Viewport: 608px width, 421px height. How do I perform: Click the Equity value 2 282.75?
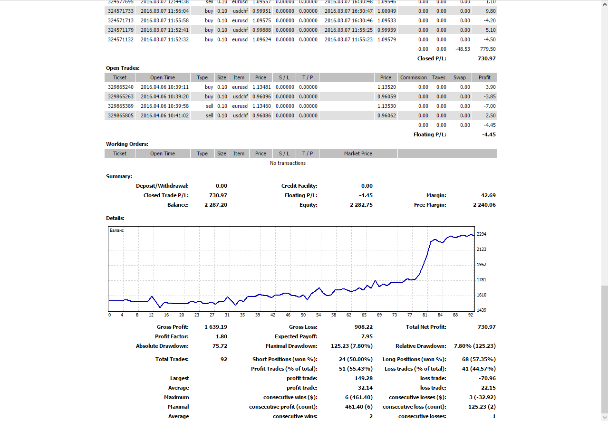tap(361, 205)
